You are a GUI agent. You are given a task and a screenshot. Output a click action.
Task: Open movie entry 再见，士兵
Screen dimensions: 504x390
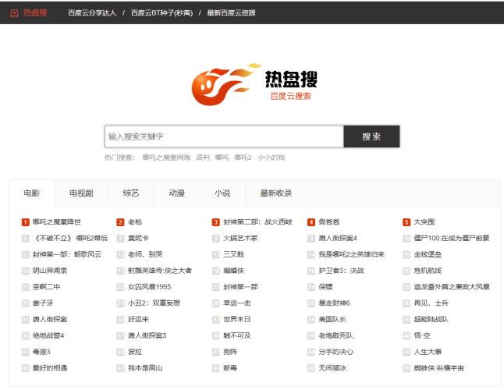tap(431, 303)
